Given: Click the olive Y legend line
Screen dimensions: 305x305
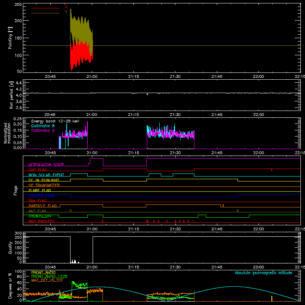Looking at the screenshot, I should pos(45,13).
